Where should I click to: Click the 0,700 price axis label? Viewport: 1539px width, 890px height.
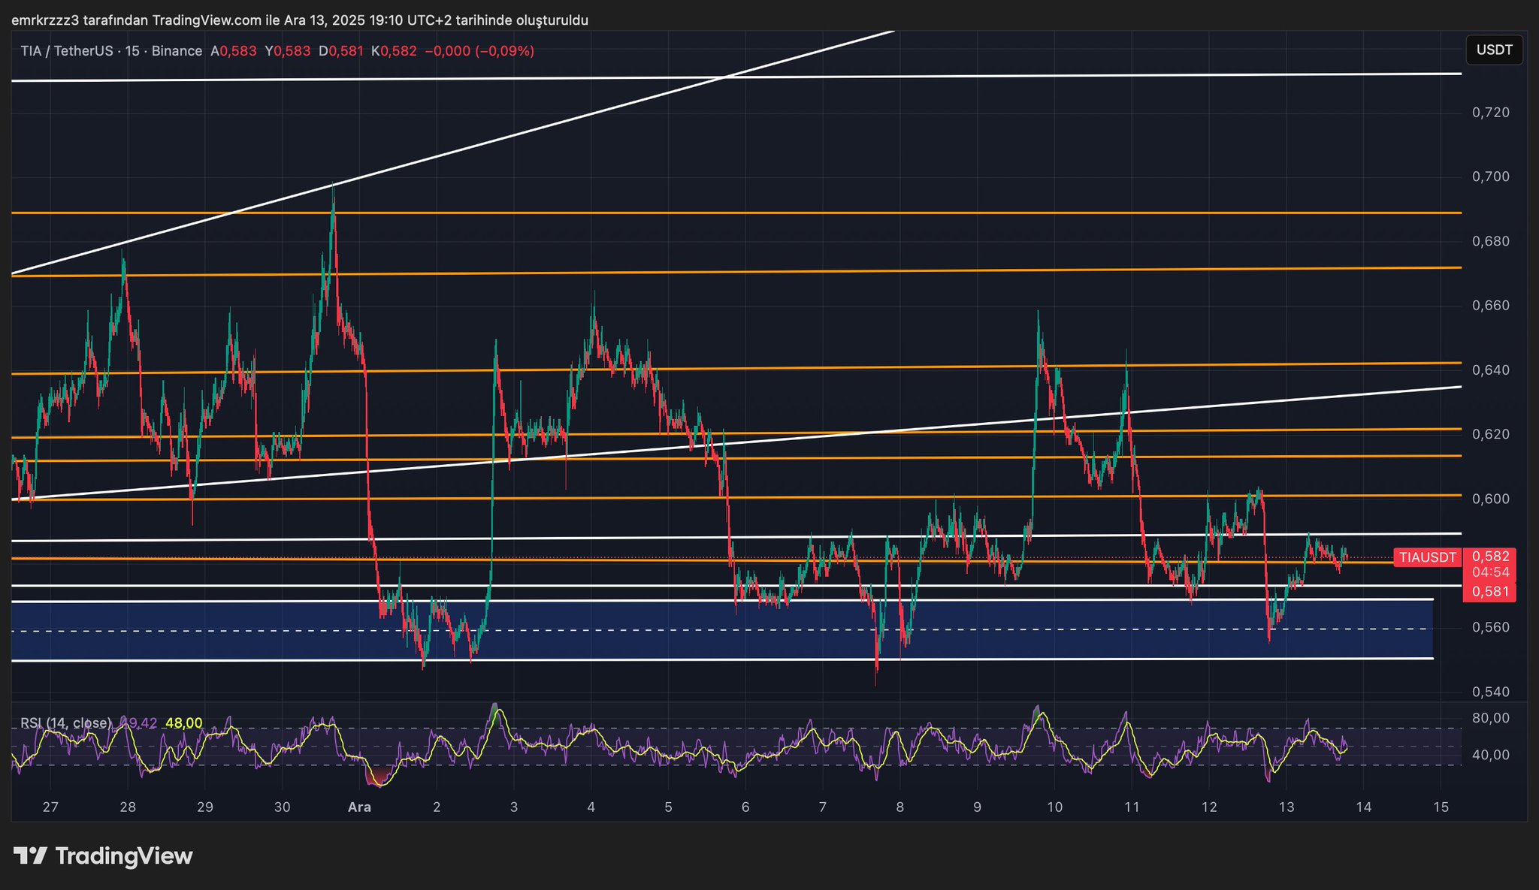pyautogui.click(x=1490, y=176)
